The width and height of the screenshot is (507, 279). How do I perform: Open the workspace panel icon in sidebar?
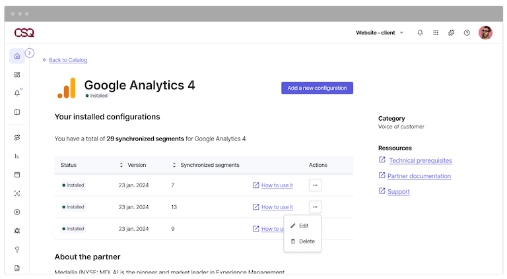pos(17,112)
